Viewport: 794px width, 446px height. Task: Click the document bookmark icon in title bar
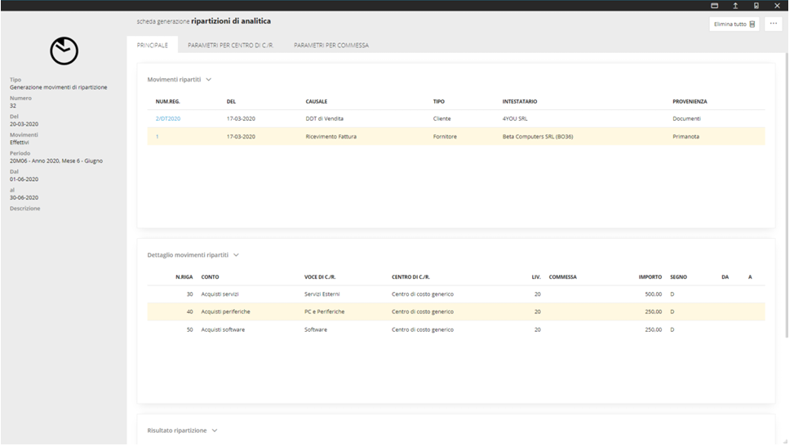[756, 6]
